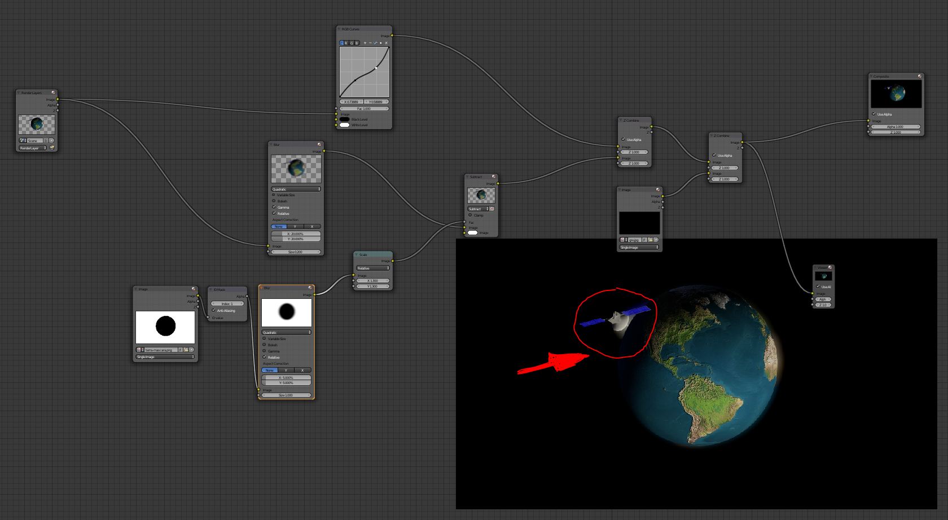Toggle preview icon on the Viewer node
The height and width of the screenshot is (520, 948).
(830, 267)
